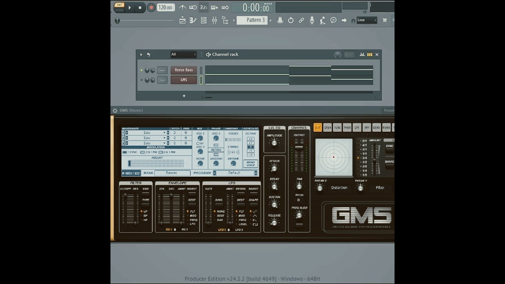Select next program arrow beside Default
This screenshot has width=505, height=284.
point(256,173)
